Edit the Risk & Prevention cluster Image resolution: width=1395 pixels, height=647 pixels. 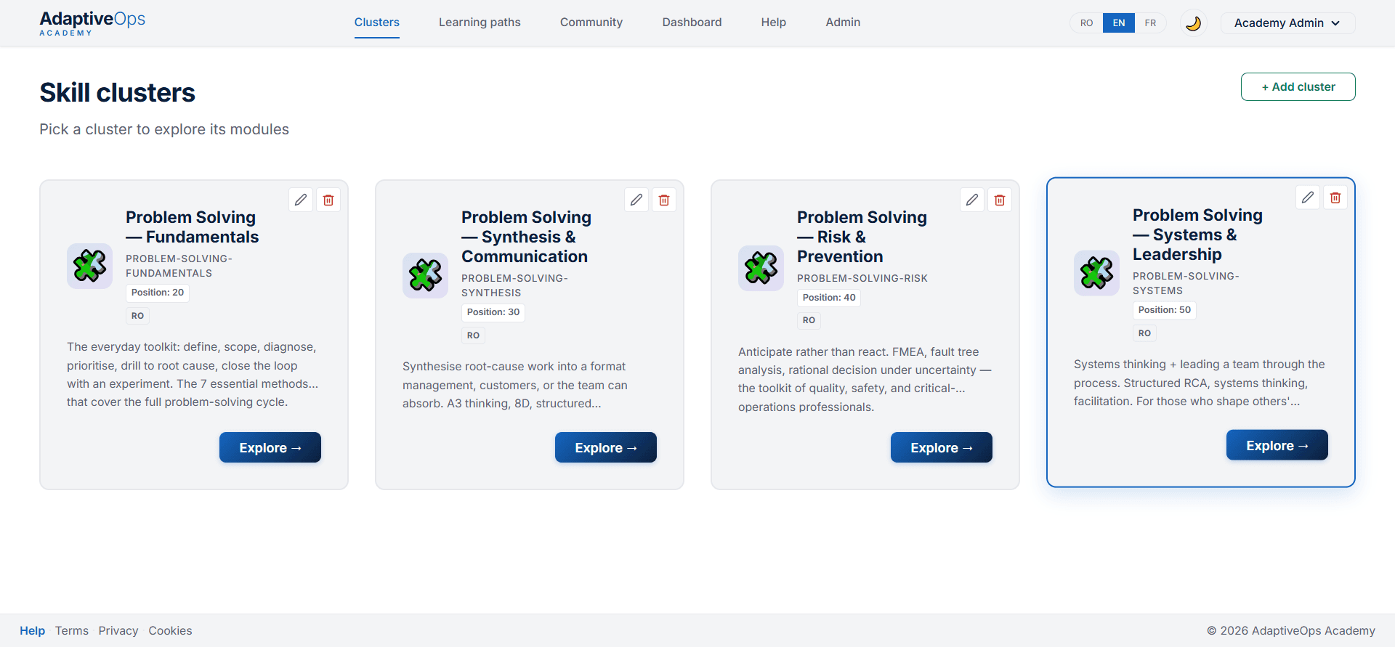pyautogui.click(x=972, y=200)
